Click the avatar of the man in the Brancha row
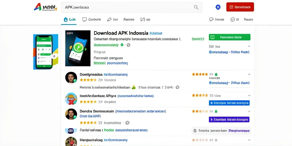The height and width of the screenshot is (146, 292). point(71,114)
